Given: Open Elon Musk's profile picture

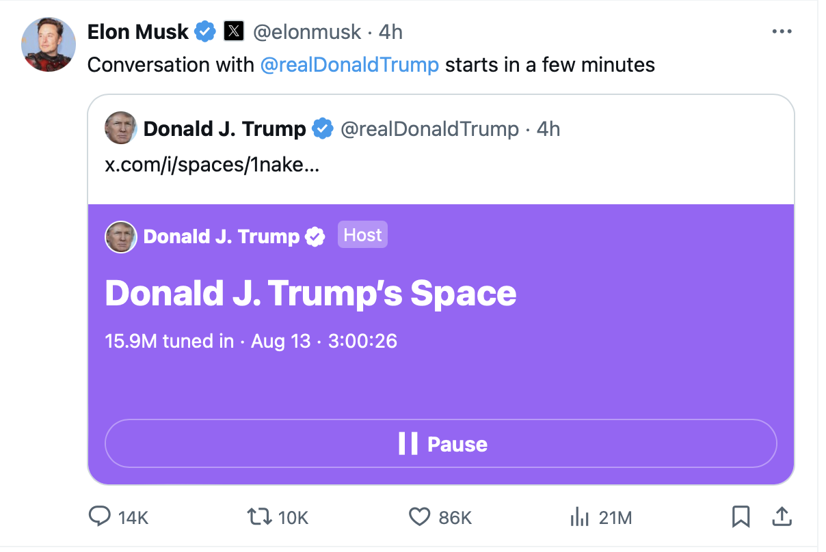Looking at the screenshot, I should (48, 44).
